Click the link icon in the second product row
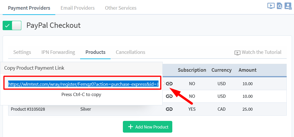The image size is (294, 137). pyautogui.click(x=169, y=96)
